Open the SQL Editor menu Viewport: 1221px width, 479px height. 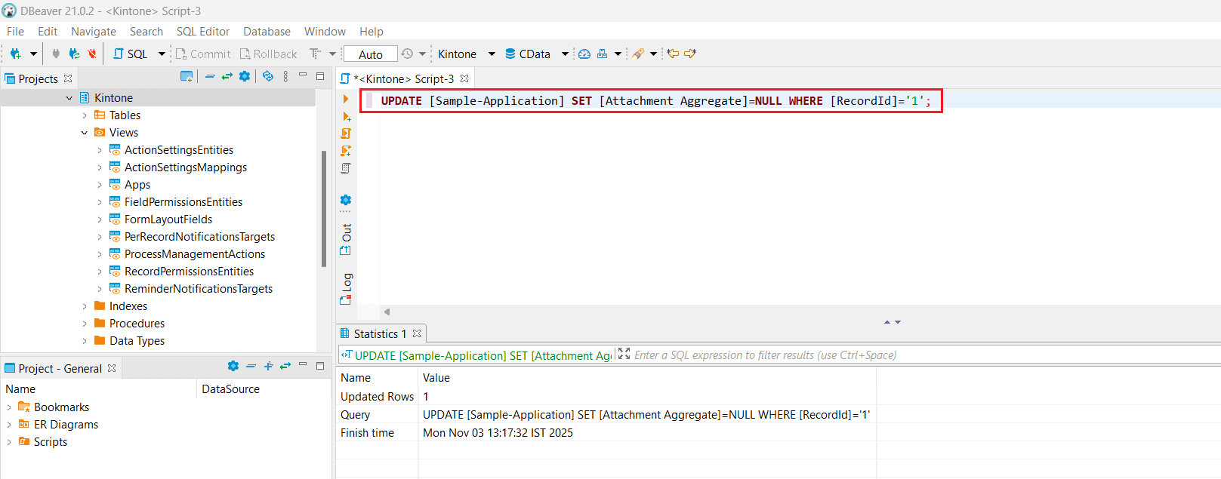coord(202,31)
